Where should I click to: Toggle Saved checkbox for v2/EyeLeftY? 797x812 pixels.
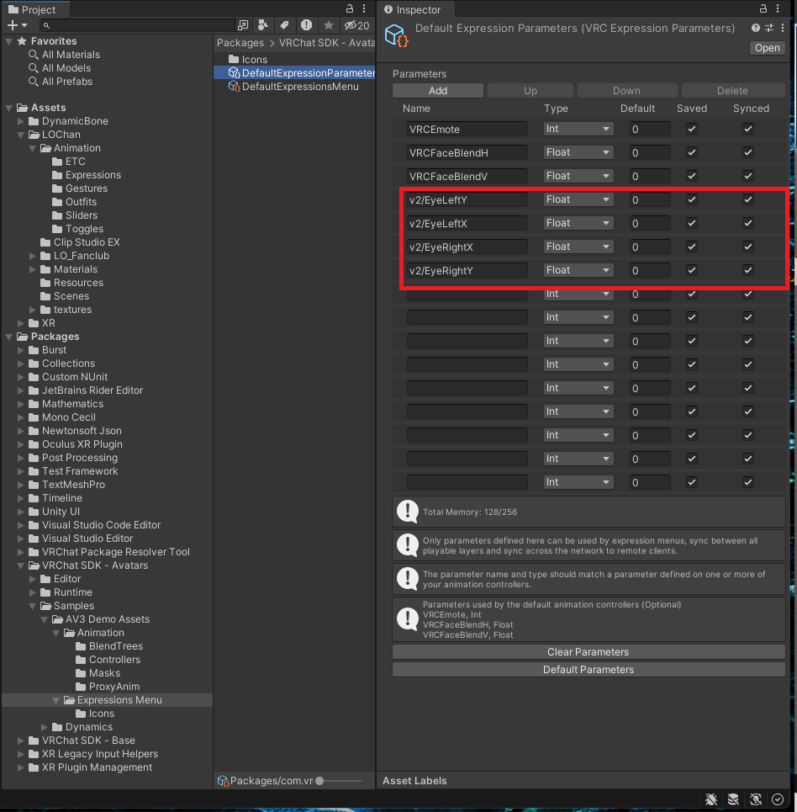pyautogui.click(x=692, y=199)
